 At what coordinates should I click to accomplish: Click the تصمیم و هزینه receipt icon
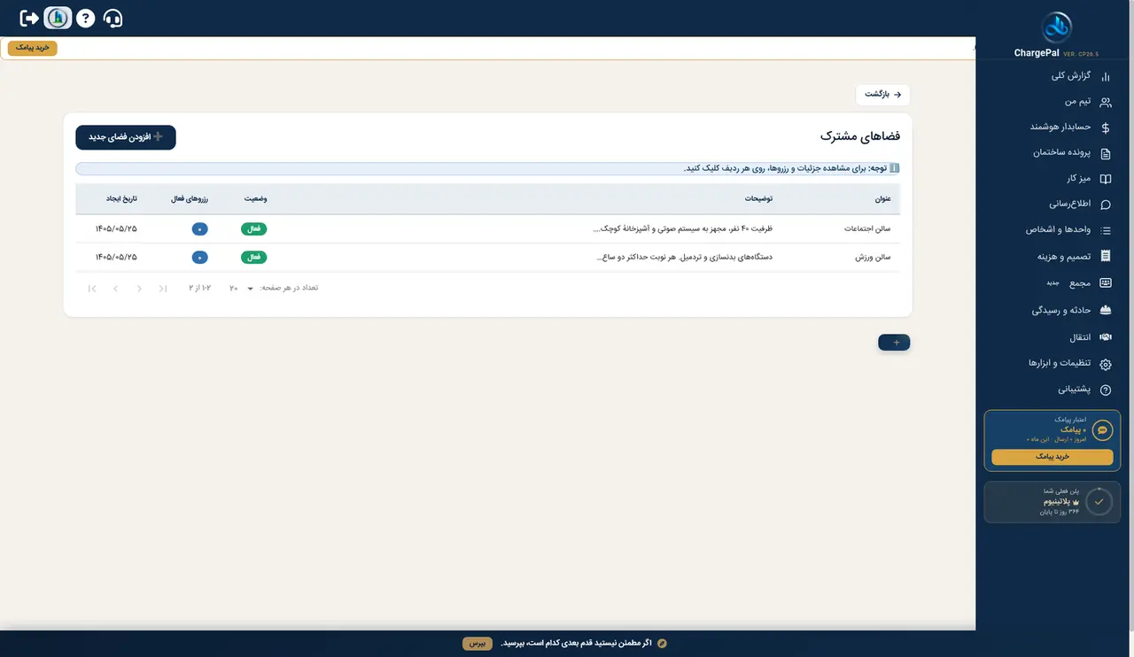[1105, 257]
